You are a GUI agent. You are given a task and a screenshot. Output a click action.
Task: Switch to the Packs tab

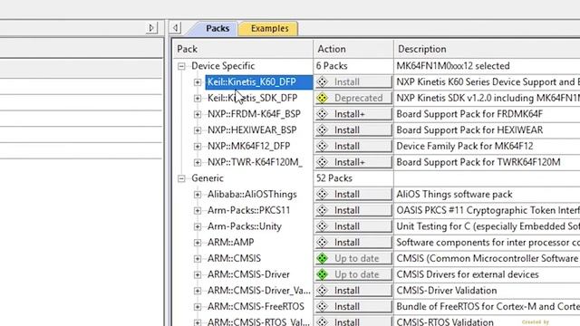pos(217,28)
